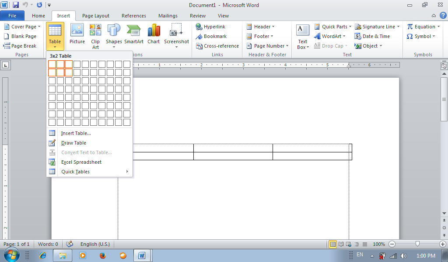Open Windows Media Player from taskbar
Screen dimensions: 448x262
pos(83,255)
